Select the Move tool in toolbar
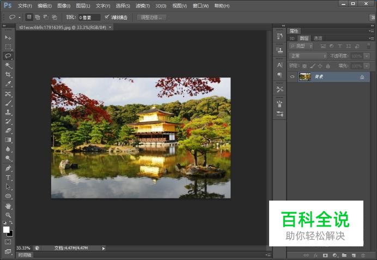The image size is (377, 260). tap(8, 37)
